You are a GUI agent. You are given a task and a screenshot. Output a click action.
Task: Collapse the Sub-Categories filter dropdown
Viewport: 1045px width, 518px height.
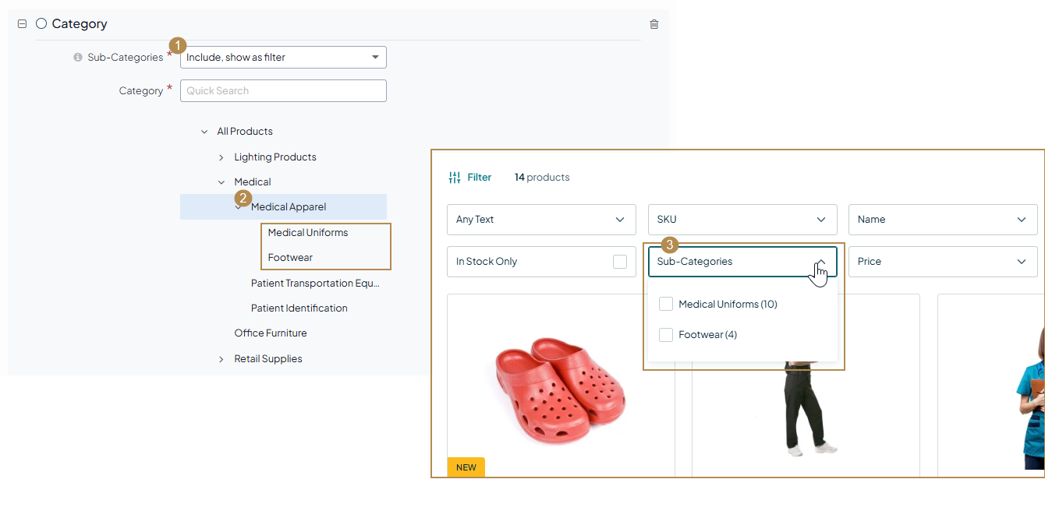(x=820, y=262)
